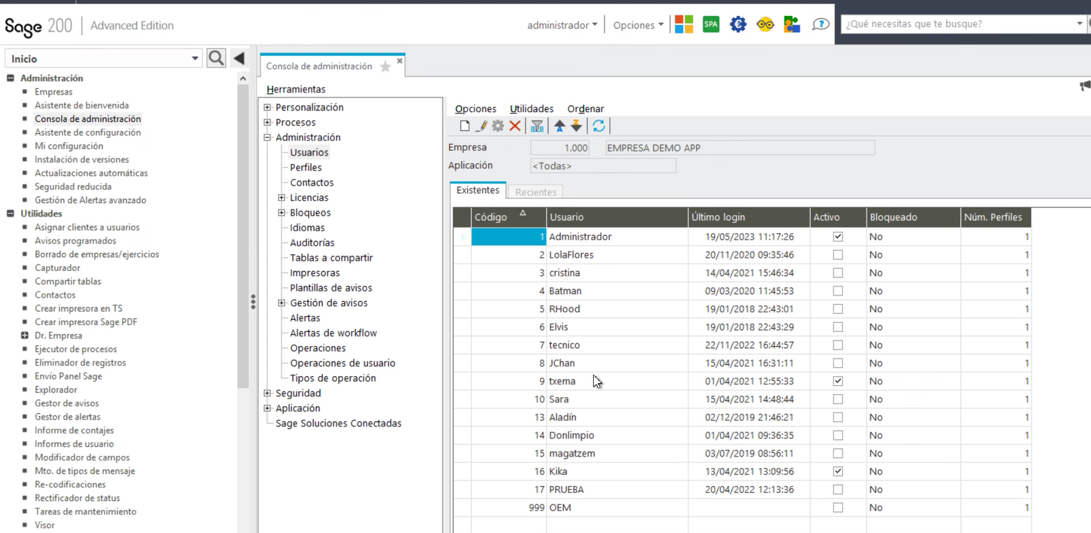Click the gray gear icon in users toolbar
This screenshot has height=533, width=1091.
(x=498, y=126)
